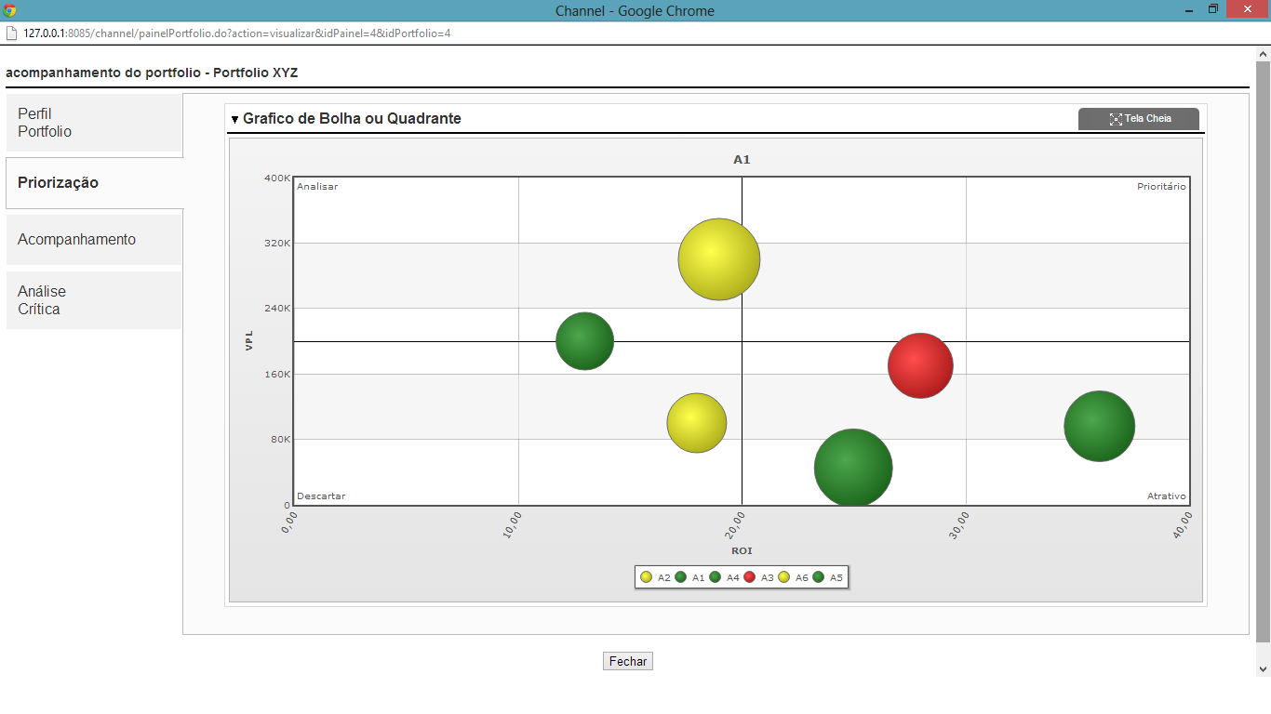Minimize the Chrome window

[x=1190, y=9]
